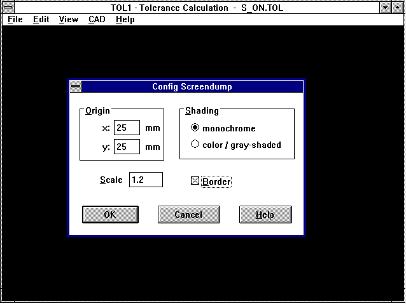Viewport: 406px width, 304px height.
Task: Click the dialog's Help button
Action: pos(265,215)
